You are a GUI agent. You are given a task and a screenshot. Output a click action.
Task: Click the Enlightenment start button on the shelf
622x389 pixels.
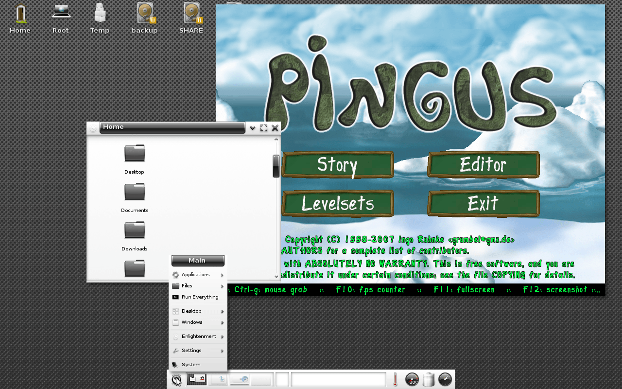176,380
